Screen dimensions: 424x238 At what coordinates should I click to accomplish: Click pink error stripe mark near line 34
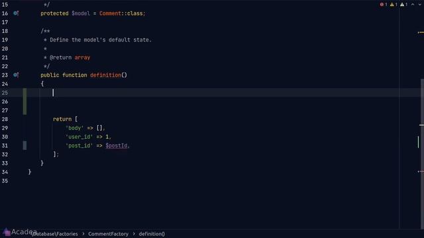pyautogui.click(x=421, y=171)
